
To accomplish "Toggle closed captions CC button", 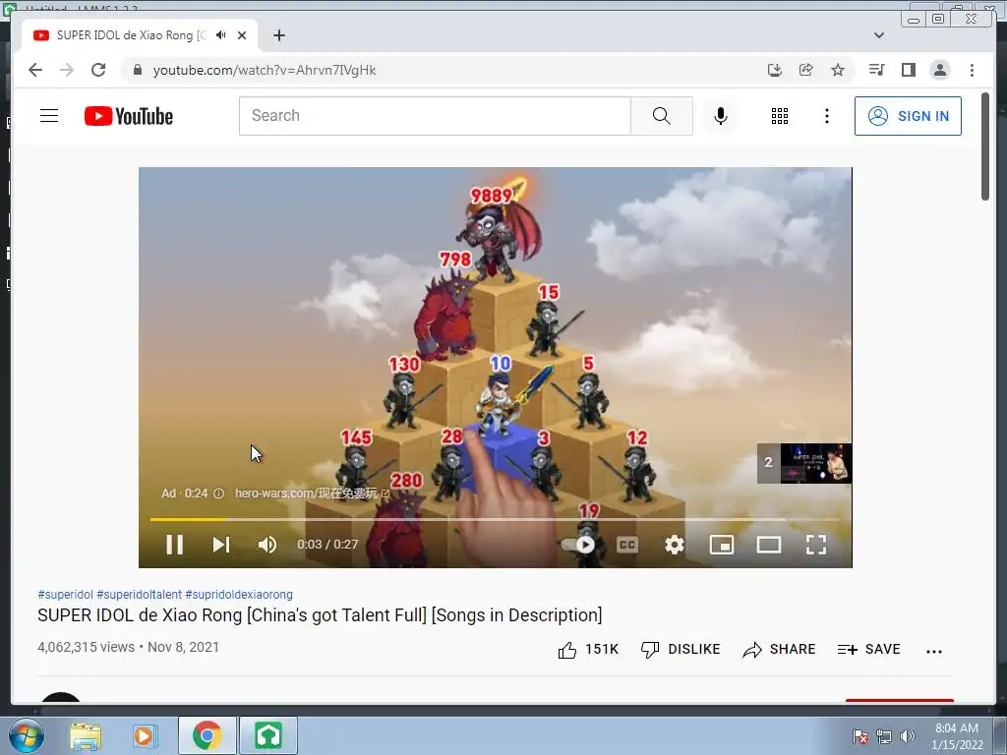I will click(627, 545).
